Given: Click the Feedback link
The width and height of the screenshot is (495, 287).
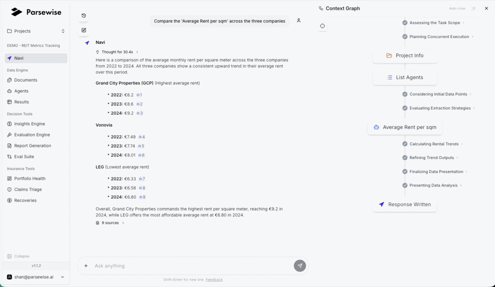Looking at the screenshot, I should pyautogui.click(x=214, y=280).
